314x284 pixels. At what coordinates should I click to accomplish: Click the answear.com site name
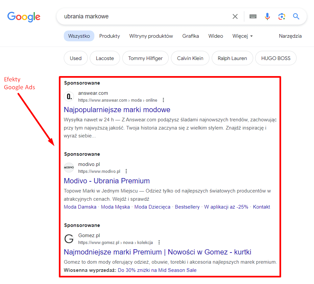(x=93, y=93)
